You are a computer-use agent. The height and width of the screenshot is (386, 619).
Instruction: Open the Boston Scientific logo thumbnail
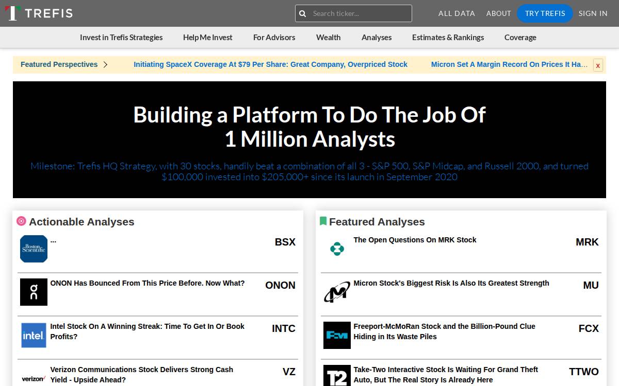pyautogui.click(x=34, y=249)
